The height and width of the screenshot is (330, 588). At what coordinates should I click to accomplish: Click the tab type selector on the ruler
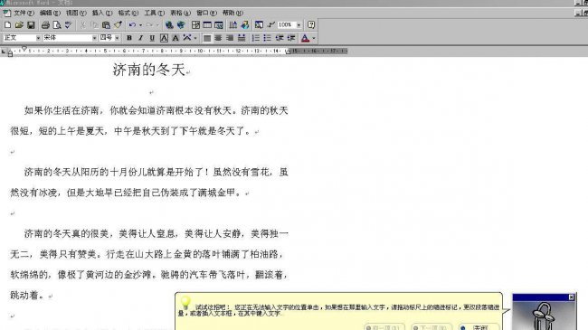[x=4, y=52]
